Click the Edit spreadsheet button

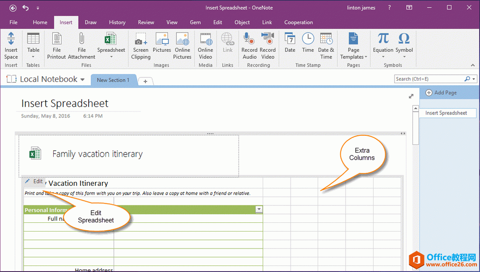34,181
